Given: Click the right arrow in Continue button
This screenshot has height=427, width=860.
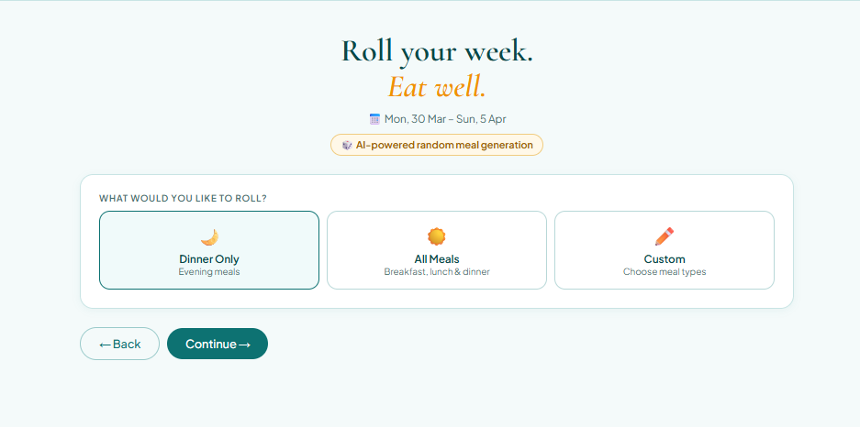Looking at the screenshot, I should click(245, 345).
